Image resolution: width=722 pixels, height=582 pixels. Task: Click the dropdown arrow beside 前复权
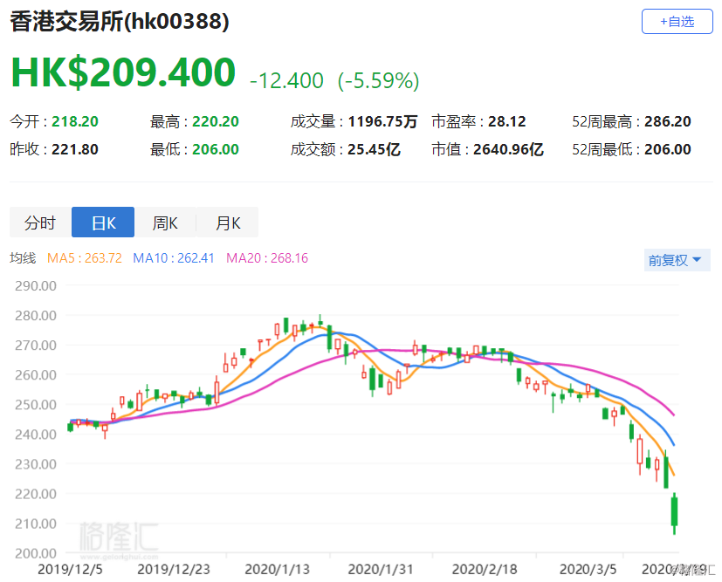(697, 260)
